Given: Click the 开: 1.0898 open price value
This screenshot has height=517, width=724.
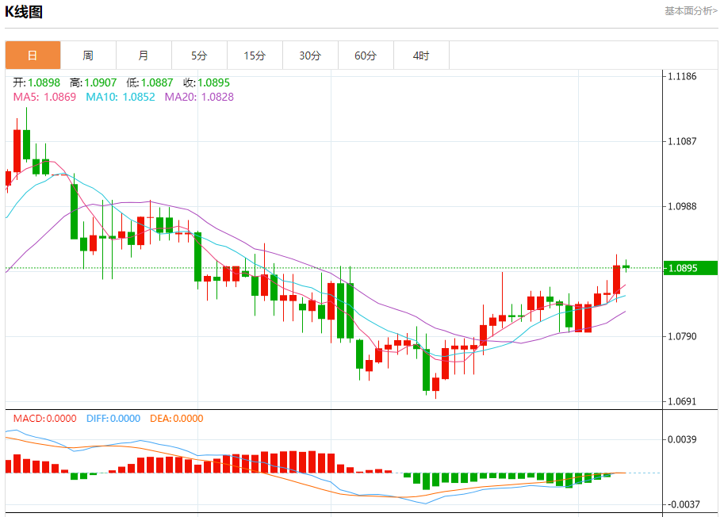Looking at the screenshot, I should coord(36,82).
